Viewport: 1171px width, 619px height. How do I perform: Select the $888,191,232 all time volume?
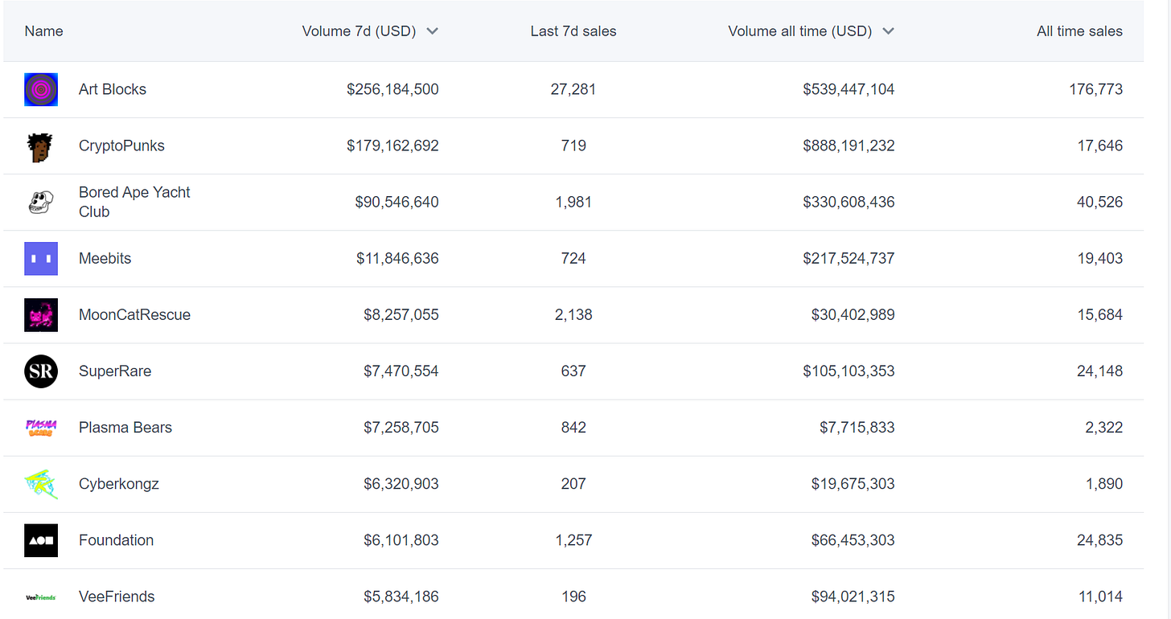848,146
